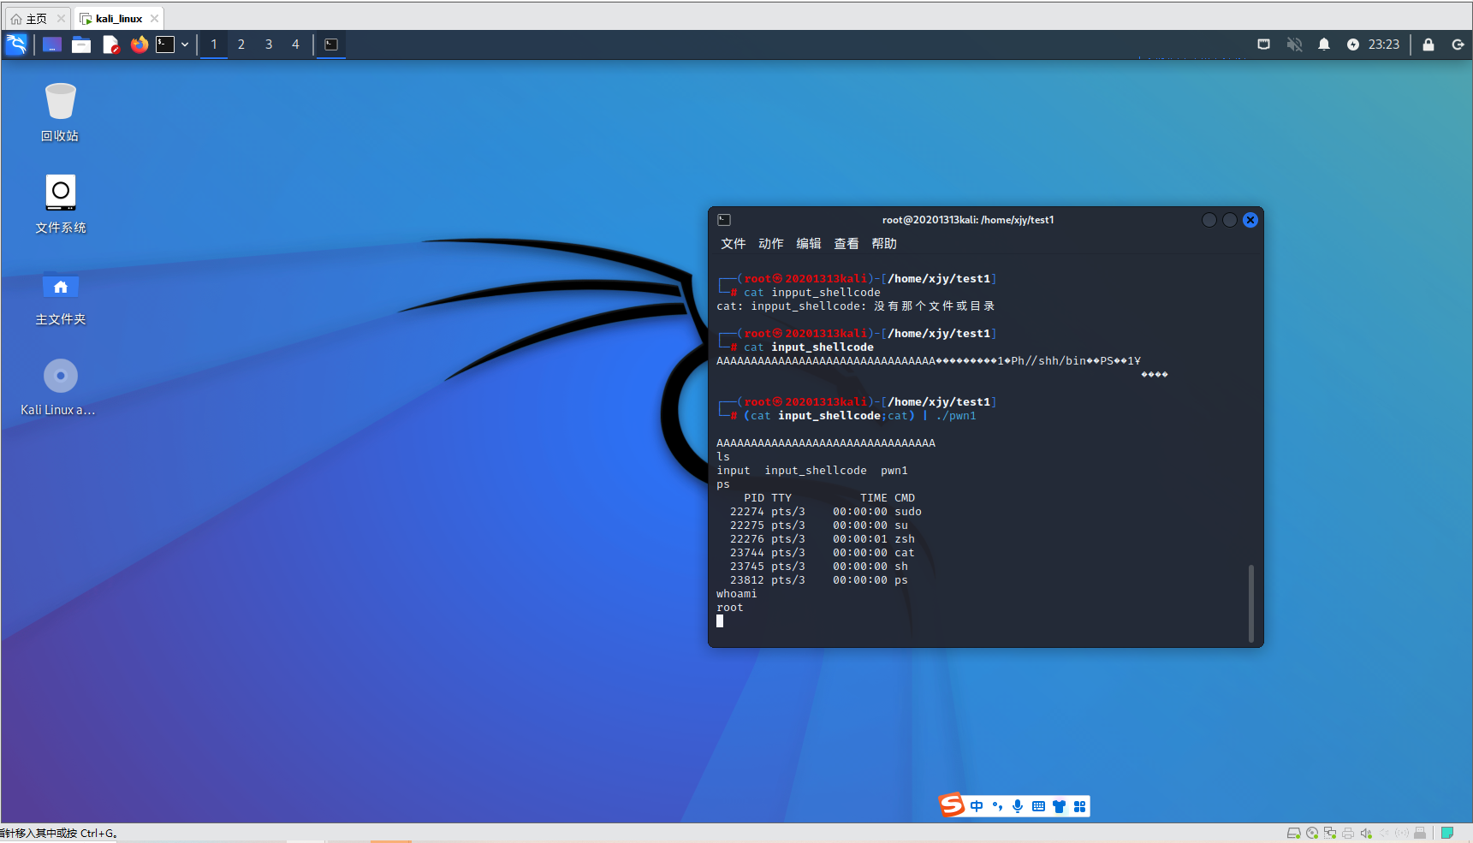This screenshot has width=1473, height=843.
Task: Click the PID 23745 sh process row
Action: pos(819,567)
